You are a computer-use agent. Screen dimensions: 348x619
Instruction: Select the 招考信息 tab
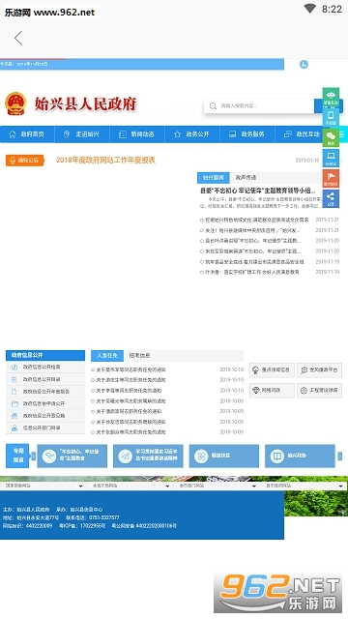[139, 356]
